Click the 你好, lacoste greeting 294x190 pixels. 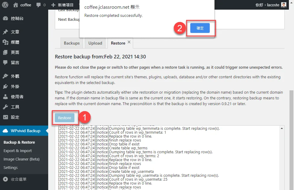point(267,5)
